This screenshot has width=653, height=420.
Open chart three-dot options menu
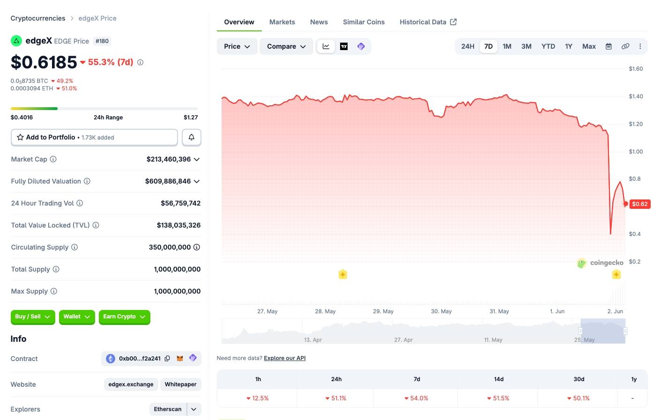coord(640,46)
